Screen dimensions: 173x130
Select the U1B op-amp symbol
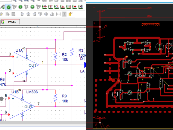tap(22, 106)
